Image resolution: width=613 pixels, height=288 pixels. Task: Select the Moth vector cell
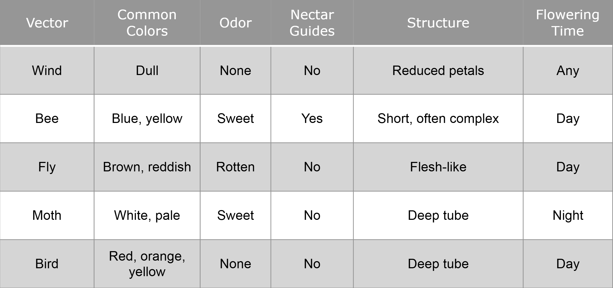(47, 215)
